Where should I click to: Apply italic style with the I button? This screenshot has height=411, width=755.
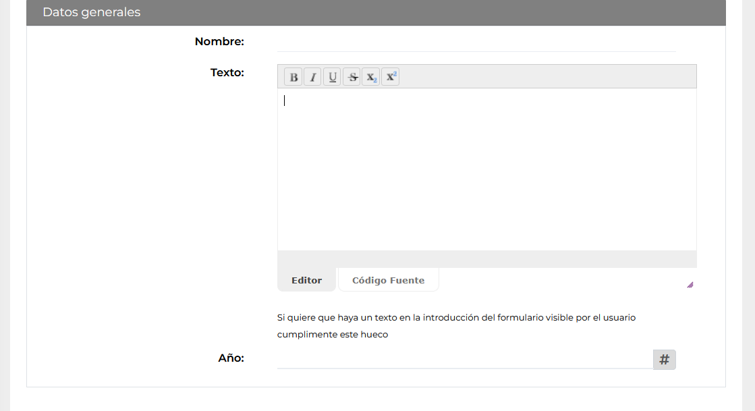[x=312, y=77]
